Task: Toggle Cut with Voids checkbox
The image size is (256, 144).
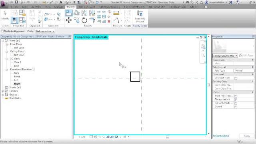Action: (236, 103)
